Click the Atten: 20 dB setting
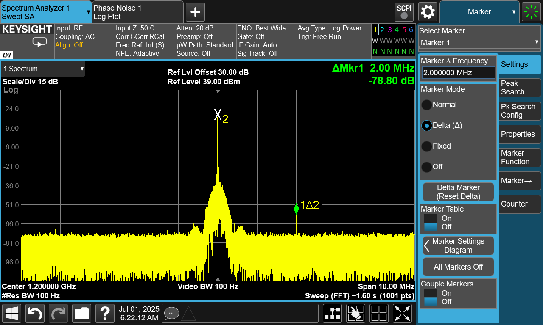543x325 pixels. pyautogui.click(x=195, y=28)
